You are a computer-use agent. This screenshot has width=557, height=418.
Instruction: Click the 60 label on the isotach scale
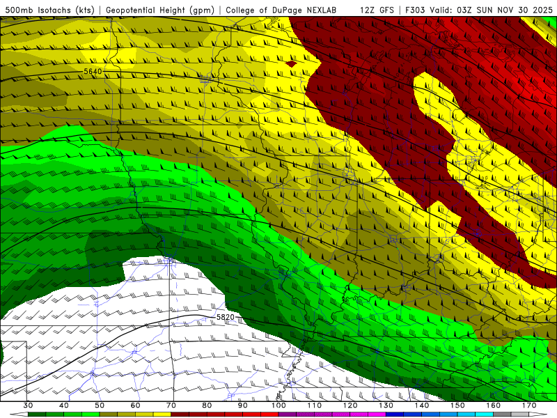click(135, 405)
